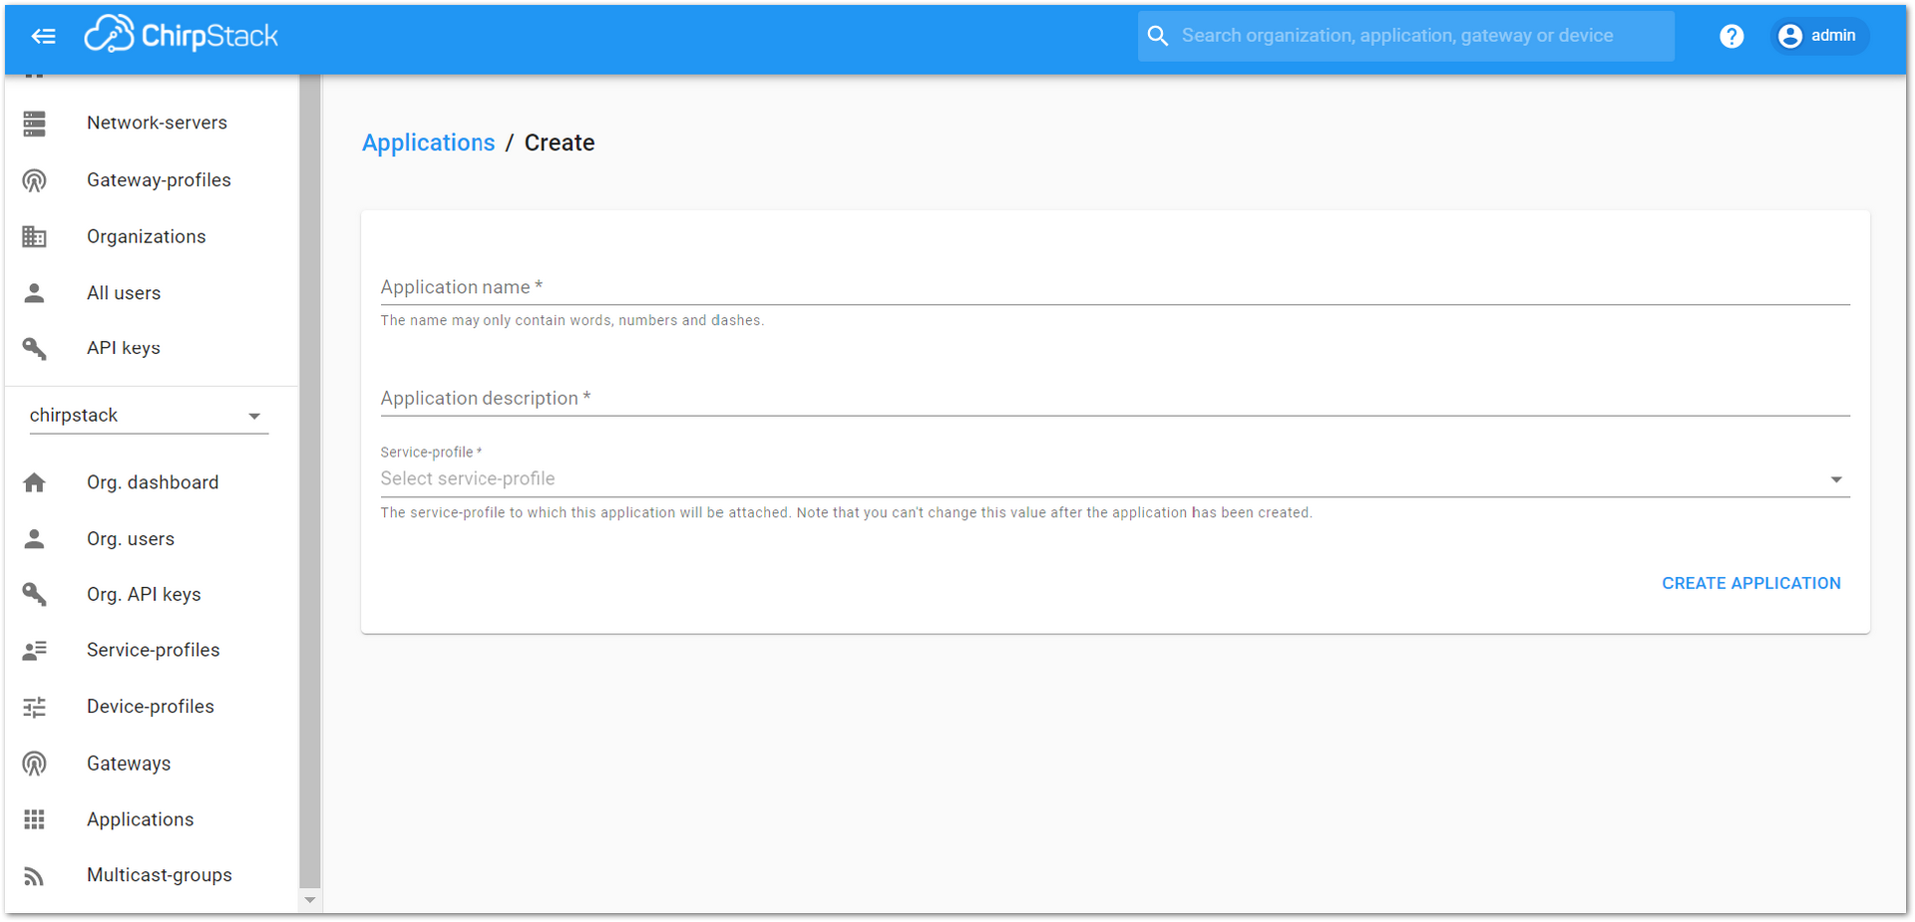Click the Organizations building icon

(x=34, y=236)
